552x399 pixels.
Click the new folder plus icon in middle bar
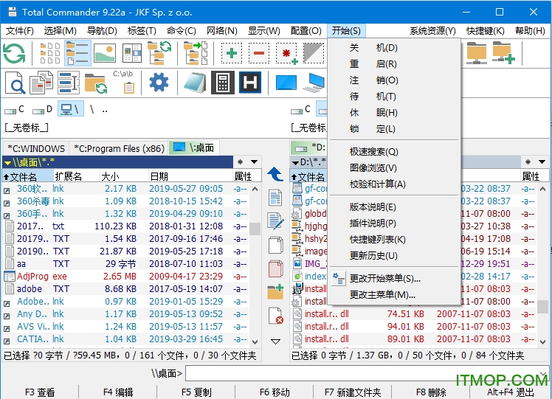tap(275, 291)
